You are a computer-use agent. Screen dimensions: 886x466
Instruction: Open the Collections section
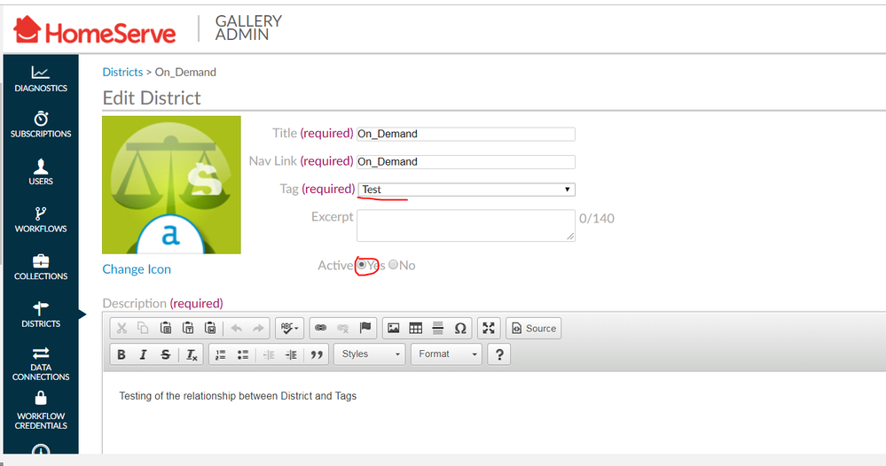(41, 267)
